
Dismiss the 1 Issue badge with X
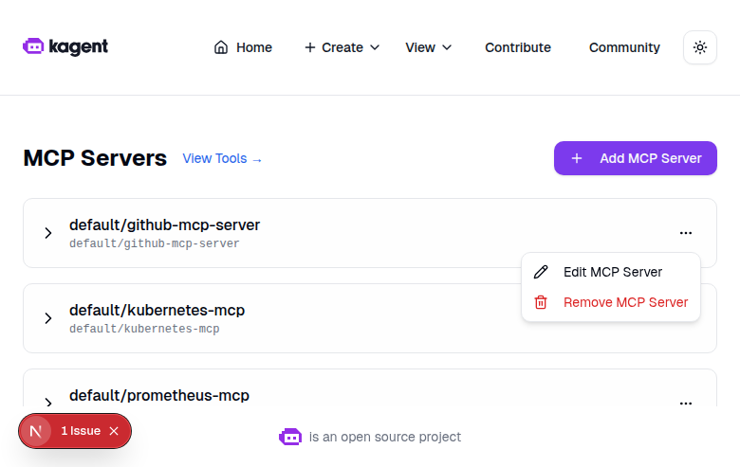[x=114, y=431]
